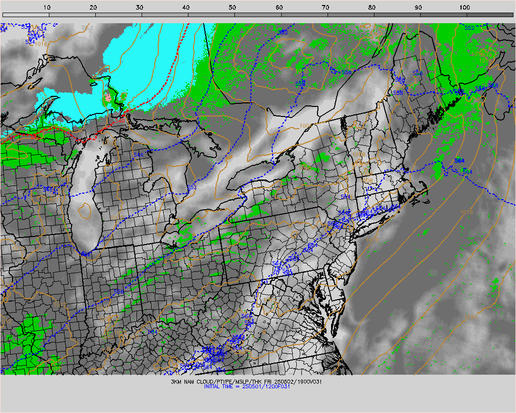Click the scale label 30
This screenshot has height=413, width=516.
click(x=140, y=7)
